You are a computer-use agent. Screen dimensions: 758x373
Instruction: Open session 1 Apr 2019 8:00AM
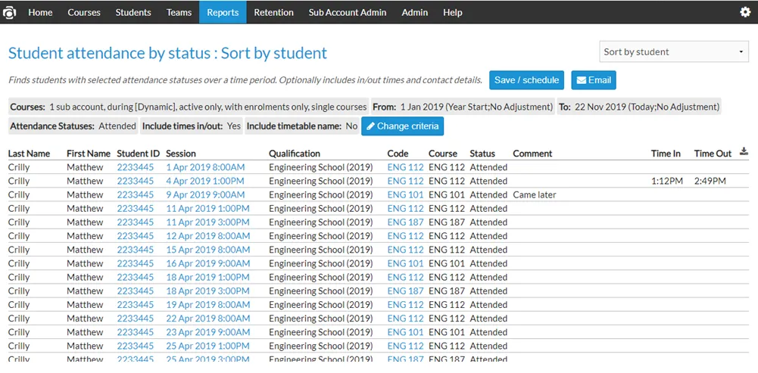(x=205, y=167)
